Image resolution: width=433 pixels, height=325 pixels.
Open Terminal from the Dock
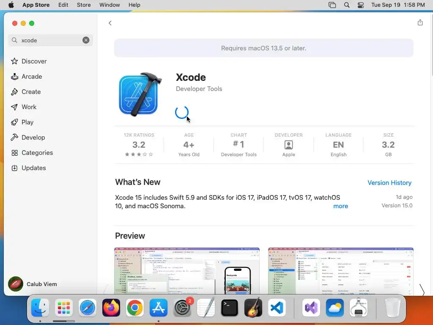point(230,308)
